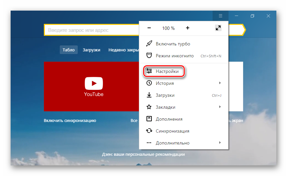
Task: Click the Включить синхронизацию link
Action: [x=70, y=121]
